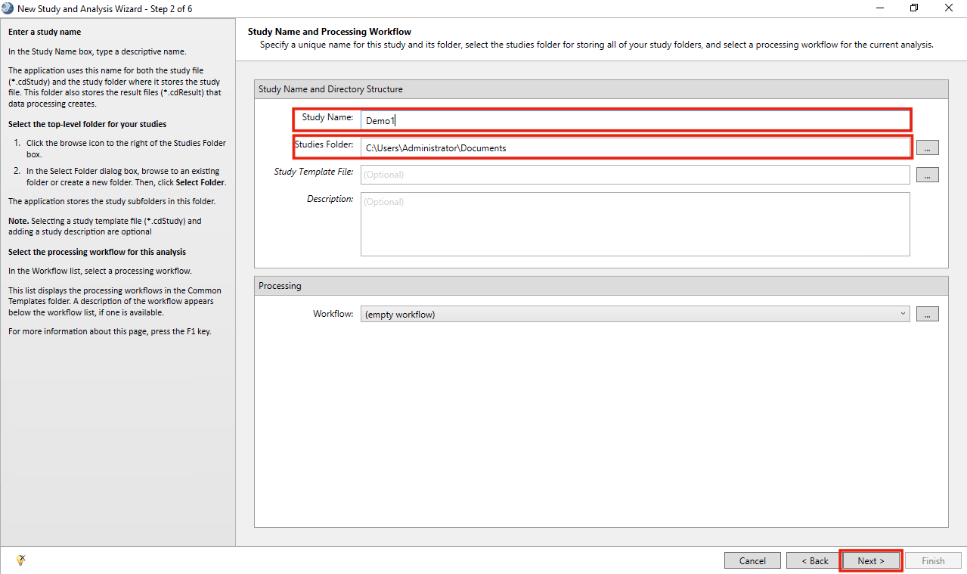Click the 'Workflow:' label

pos(333,314)
